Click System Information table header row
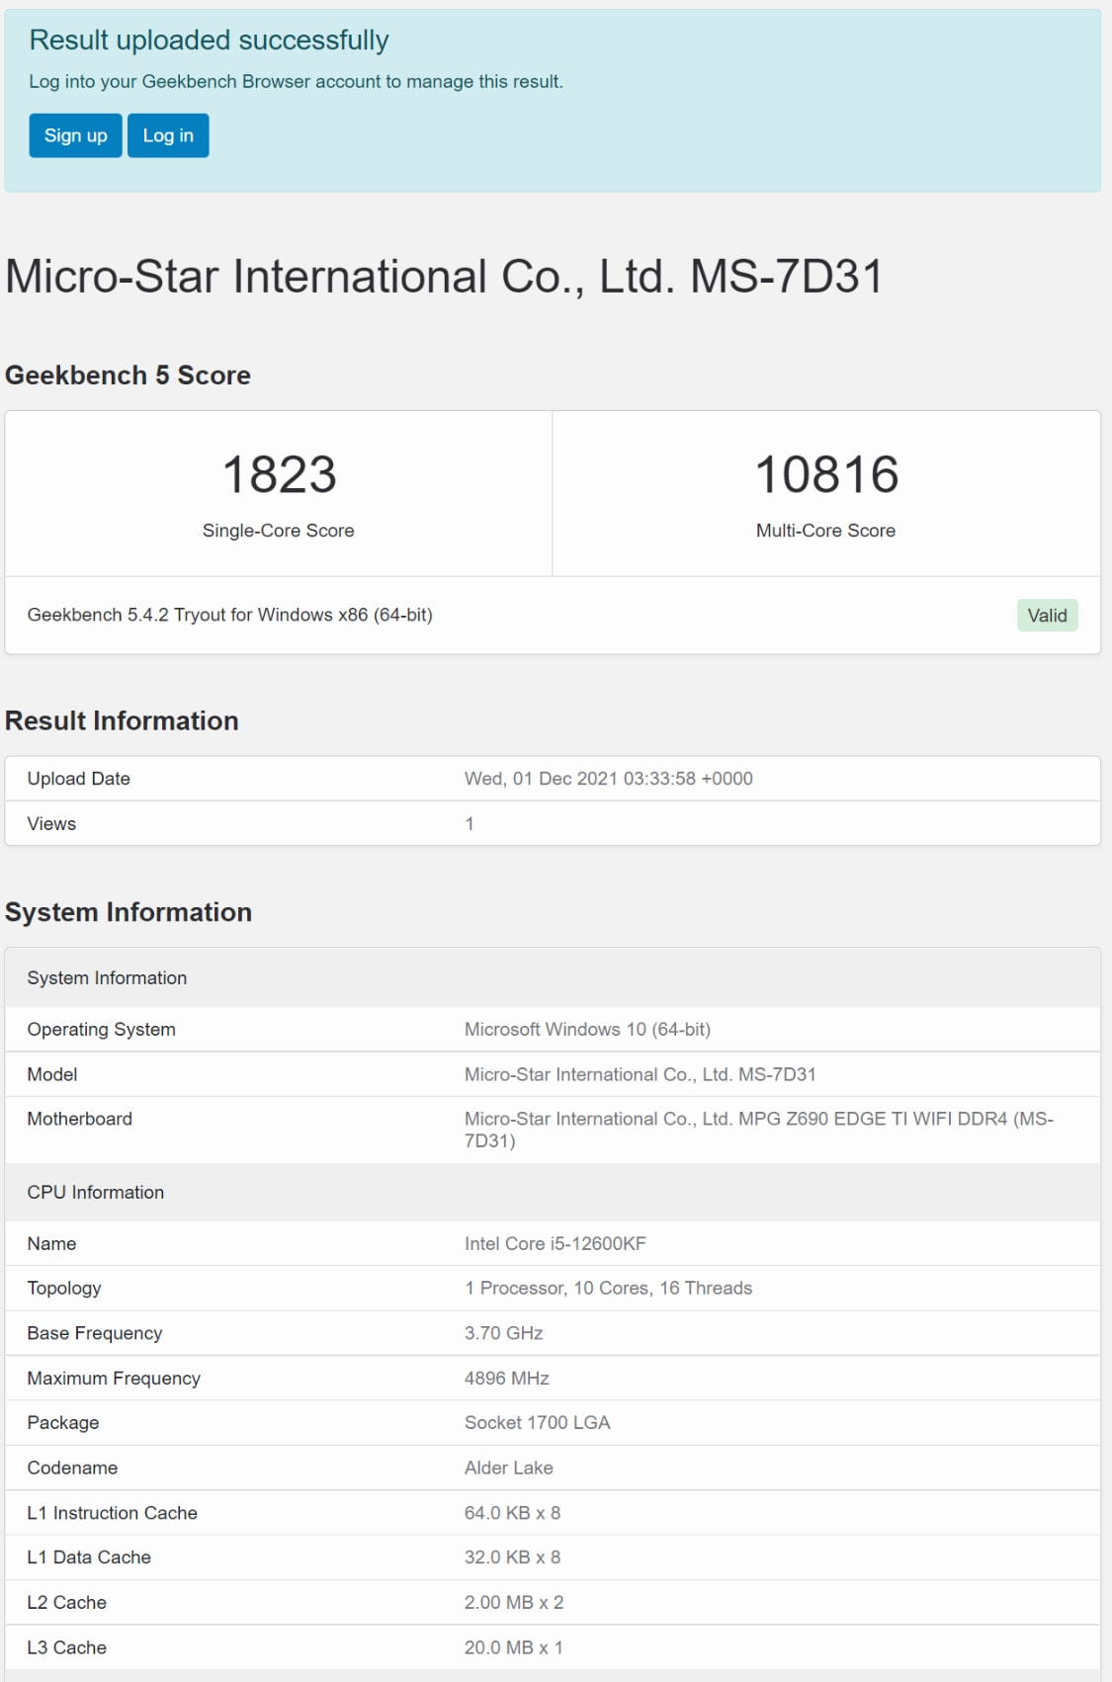This screenshot has height=1682, width=1112. (553, 978)
